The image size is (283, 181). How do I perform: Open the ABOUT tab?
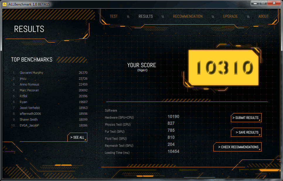(x=263, y=16)
